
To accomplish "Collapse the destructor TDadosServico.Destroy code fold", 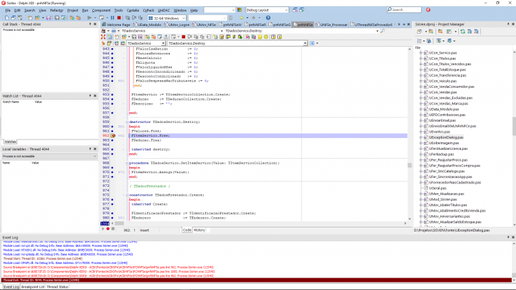I will pyautogui.click(x=127, y=122).
